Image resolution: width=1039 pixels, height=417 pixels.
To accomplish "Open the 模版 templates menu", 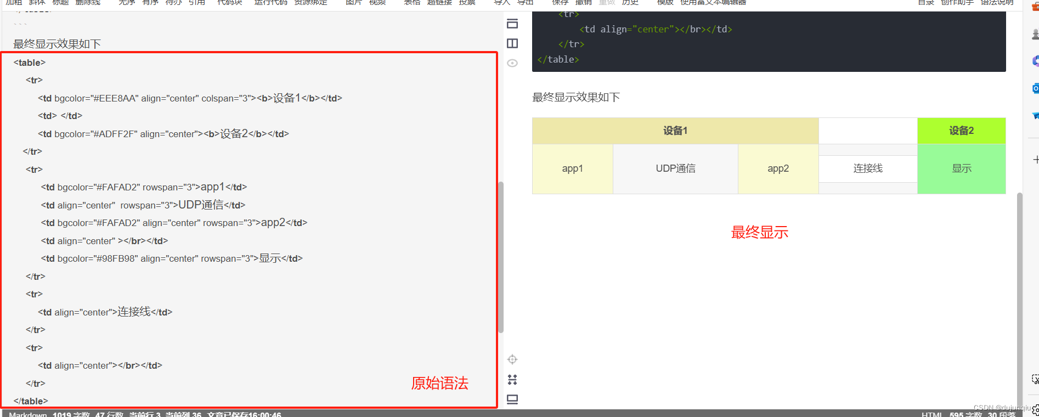I will (x=665, y=3).
